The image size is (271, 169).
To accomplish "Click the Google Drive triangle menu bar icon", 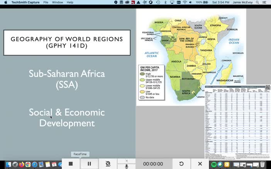I will pos(139,2).
